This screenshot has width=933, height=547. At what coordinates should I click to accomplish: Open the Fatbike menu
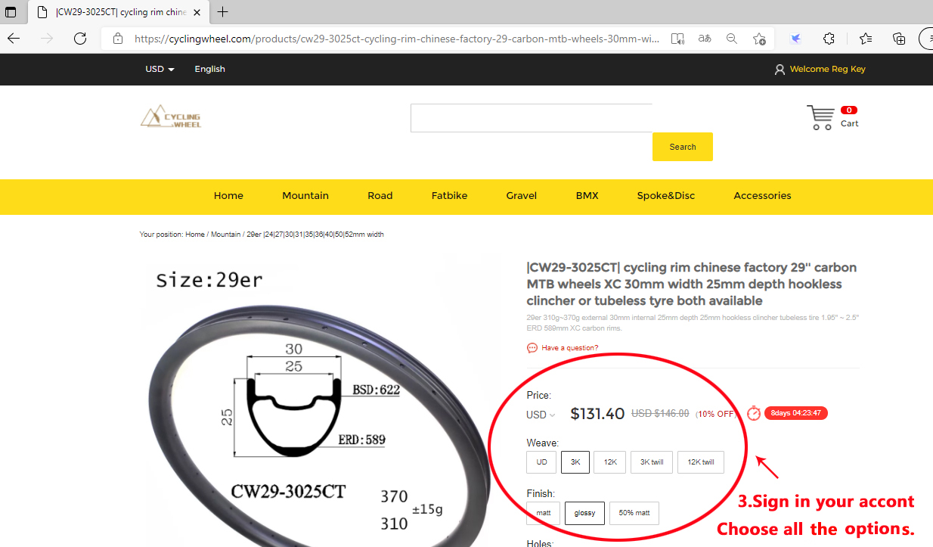click(449, 196)
